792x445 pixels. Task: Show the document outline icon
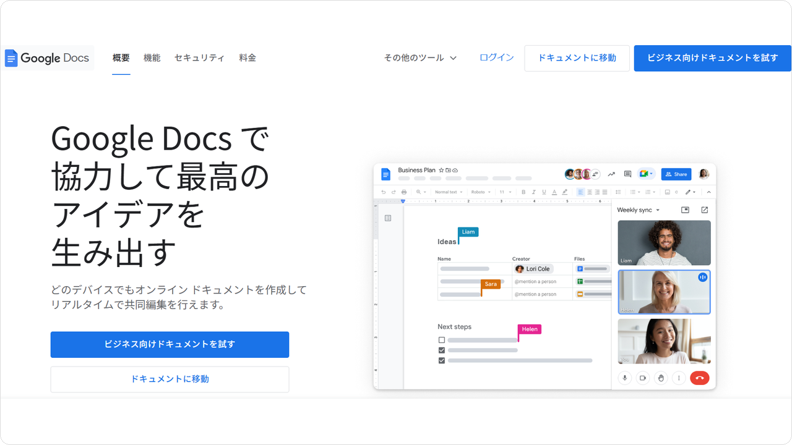388,218
